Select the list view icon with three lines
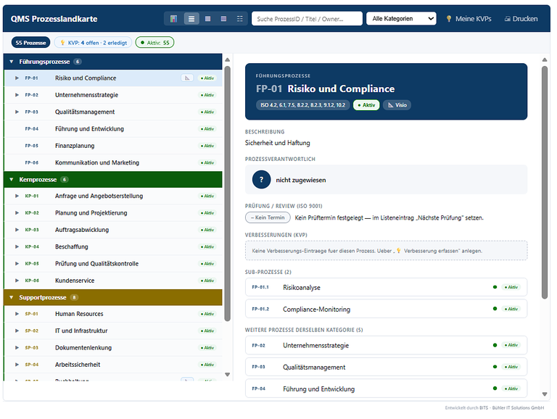This screenshot has width=557, height=419. 191,19
